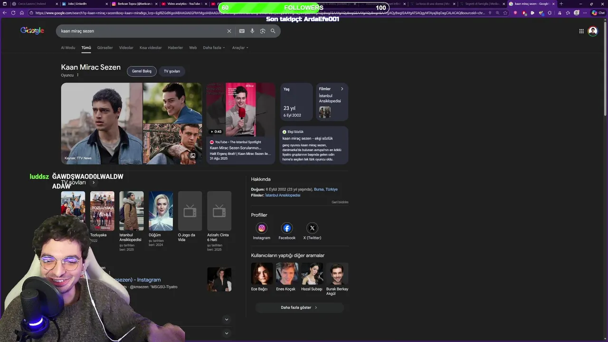Open Kaan Mirac Sezen's Instagram profile
Viewport: 608px width, 342px height.
pos(261,231)
